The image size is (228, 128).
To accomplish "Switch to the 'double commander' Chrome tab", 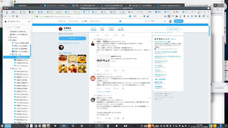I will (198, 5).
